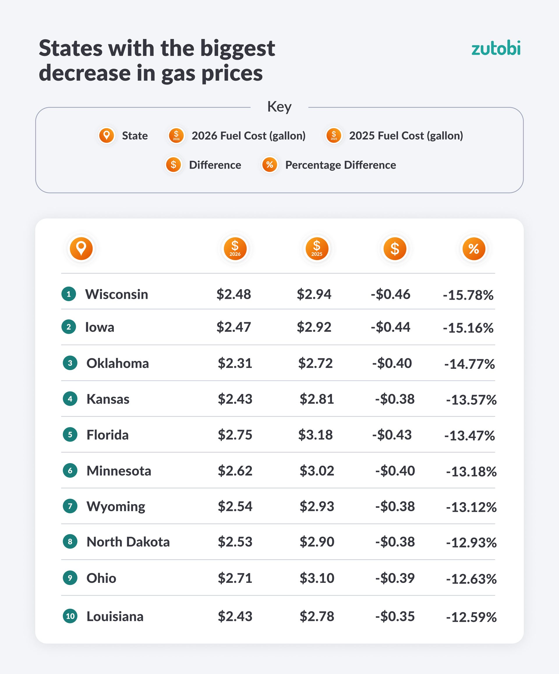Click the percent column header icon
The height and width of the screenshot is (674, 559).
tap(474, 248)
